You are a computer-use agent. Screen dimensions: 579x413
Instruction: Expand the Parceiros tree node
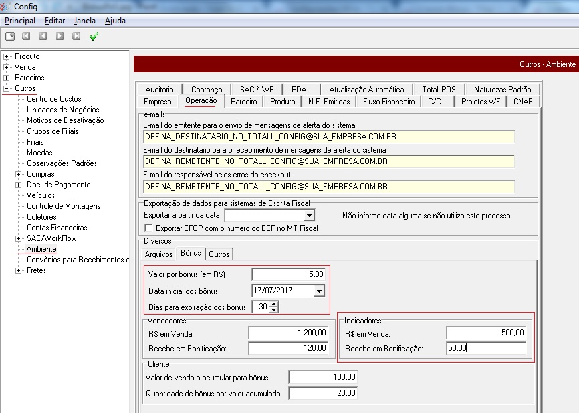click(x=6, y=78)
